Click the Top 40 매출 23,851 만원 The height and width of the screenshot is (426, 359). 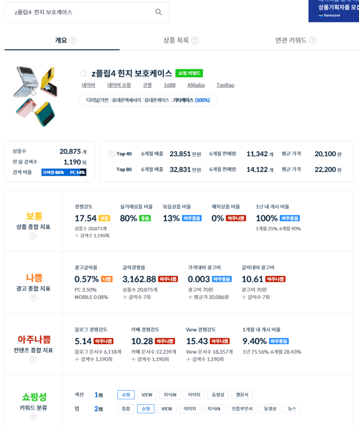(x=185, y=154)
